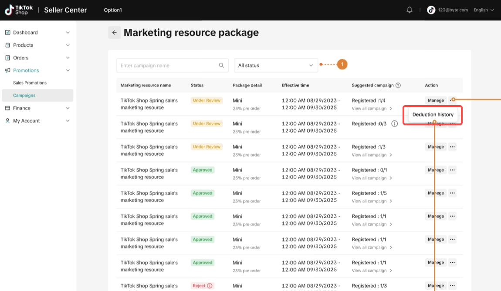Click the account avatar icon
501x291 pixels.
tap(431, 10)
